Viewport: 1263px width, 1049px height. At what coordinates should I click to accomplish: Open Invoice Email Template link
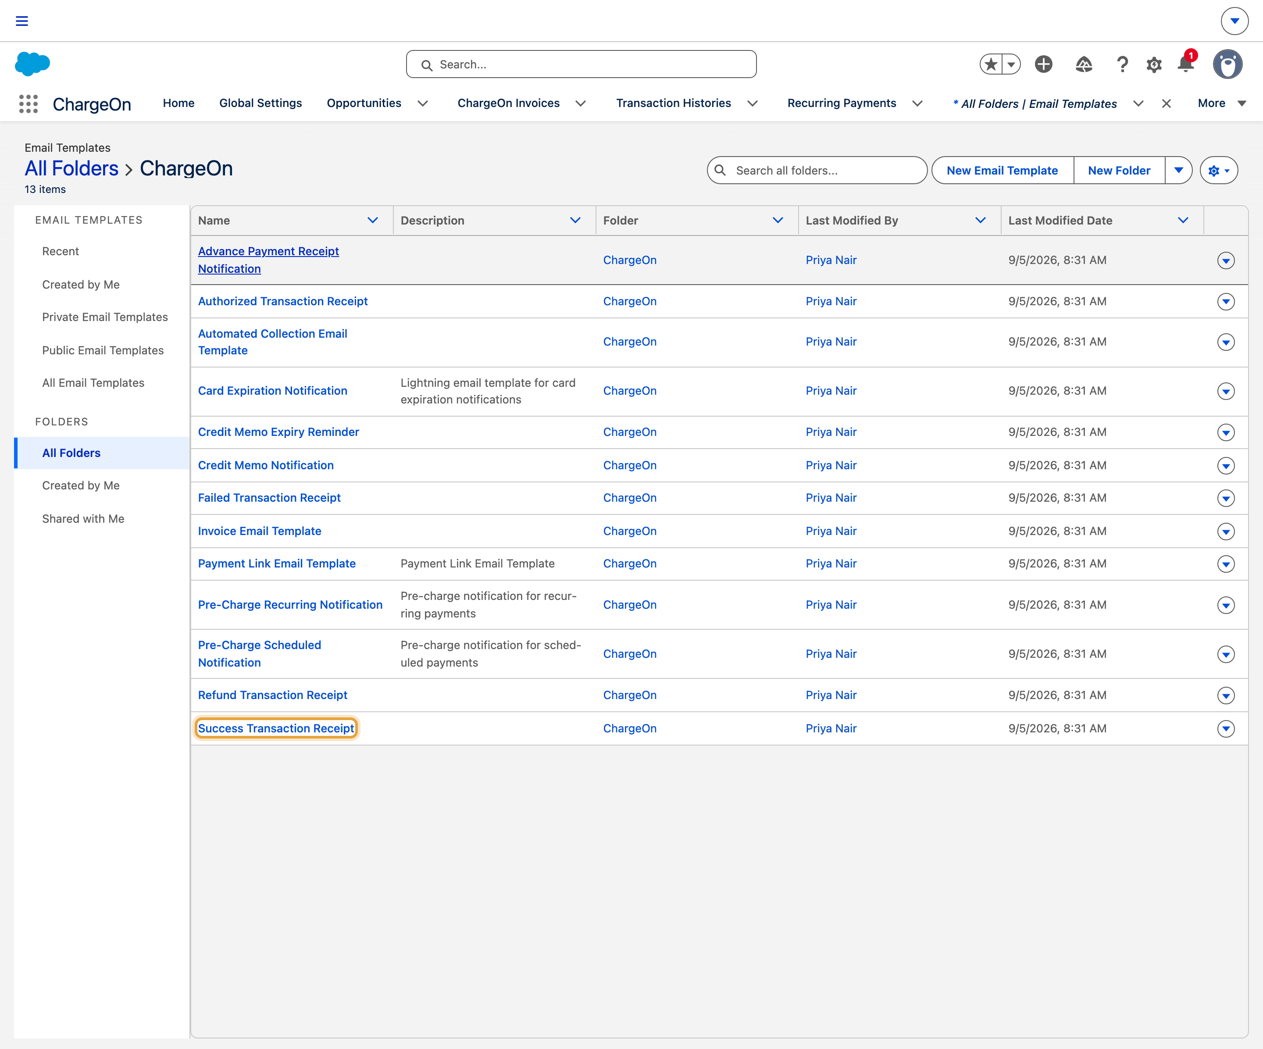click(259, 531)
